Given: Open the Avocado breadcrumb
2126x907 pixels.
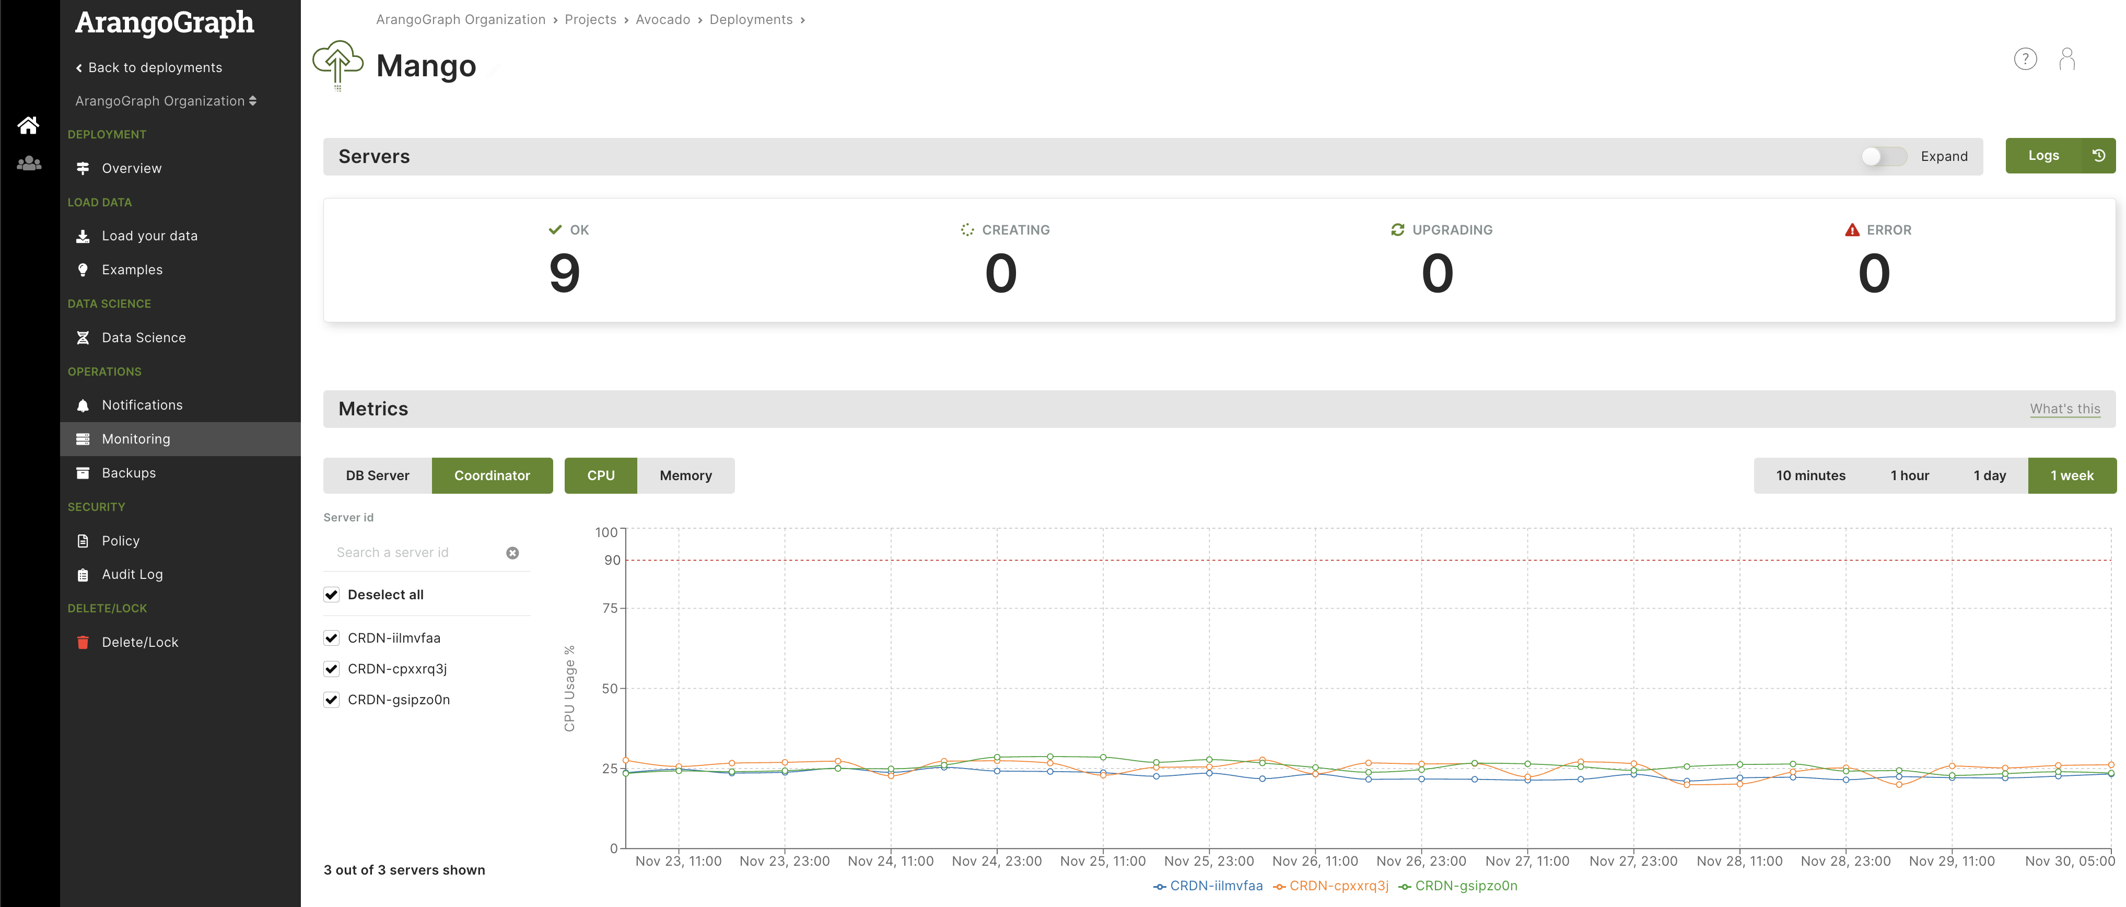Looking at the screenshot, I should (x=663, y=20).
